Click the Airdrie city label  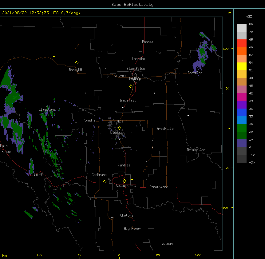(x=124, y=165)
